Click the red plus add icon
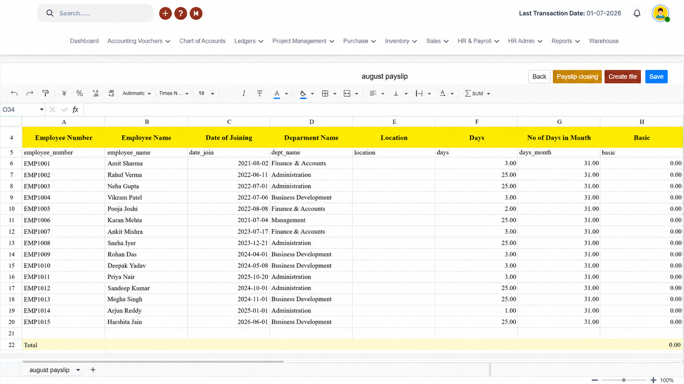This screenshot has width=684, height=384. pyautogui.click(x=165, y=13)
